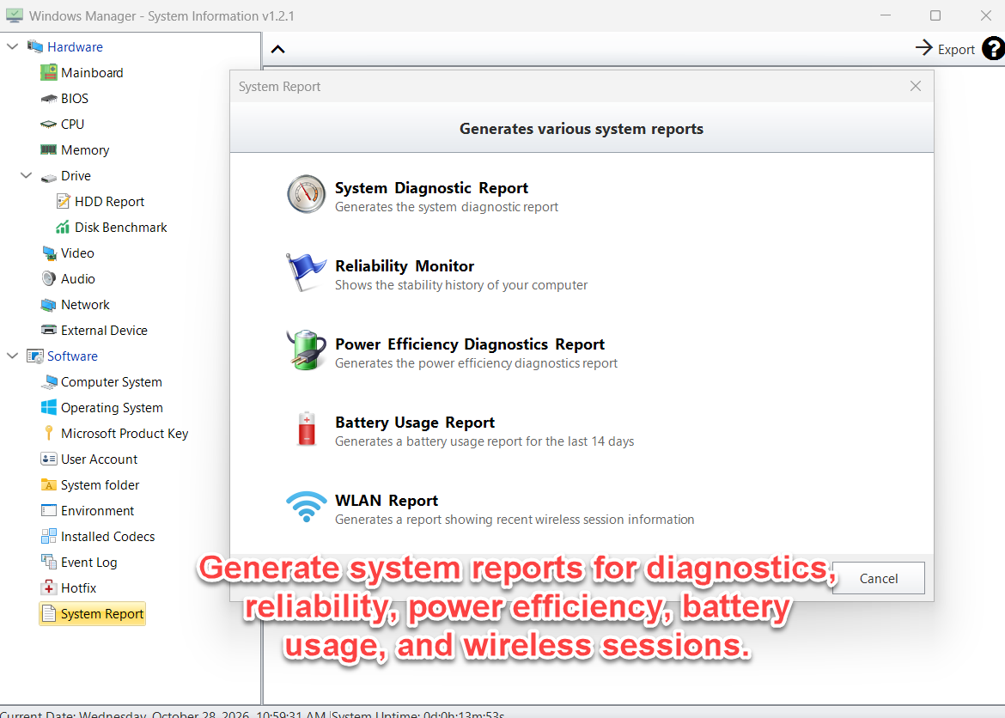Click the External Device icon

click(49, 330)
